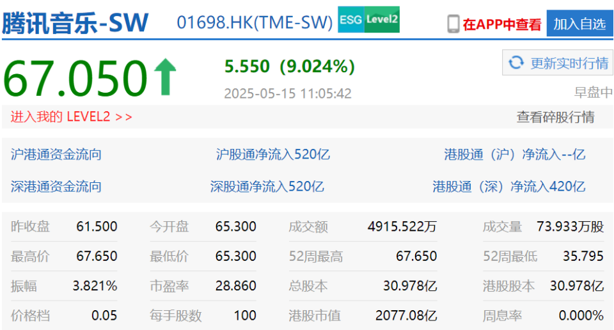The image size is (614, 330).
Task: Click 52周最低 value 35.795
Action: [583, 256]
